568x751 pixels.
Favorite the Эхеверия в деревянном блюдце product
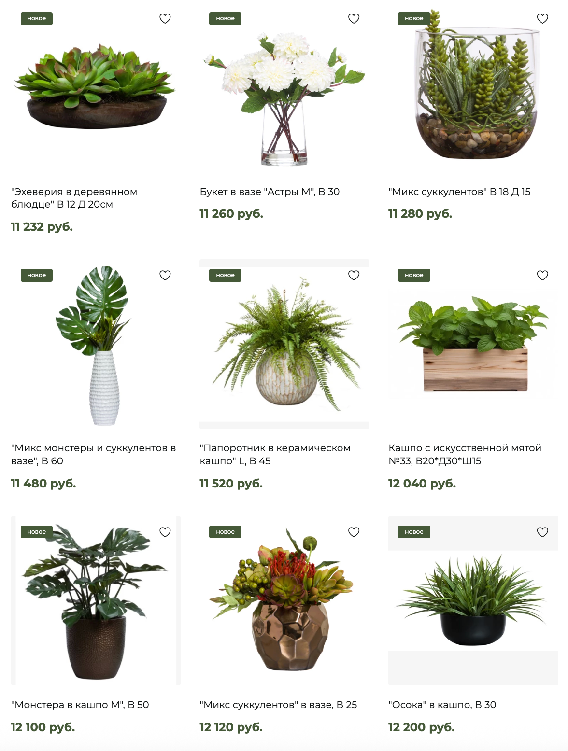tap(165, 19)
